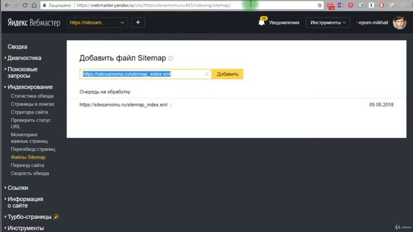Open Скорость обхода page
This screenshot has width=413, height=232.
click(x=30, y=173)
